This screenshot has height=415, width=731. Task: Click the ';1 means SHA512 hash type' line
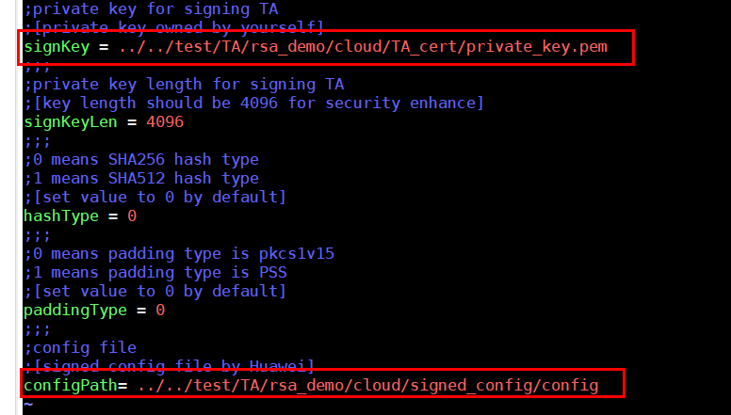pyautogui.click(x=141, y=179)
